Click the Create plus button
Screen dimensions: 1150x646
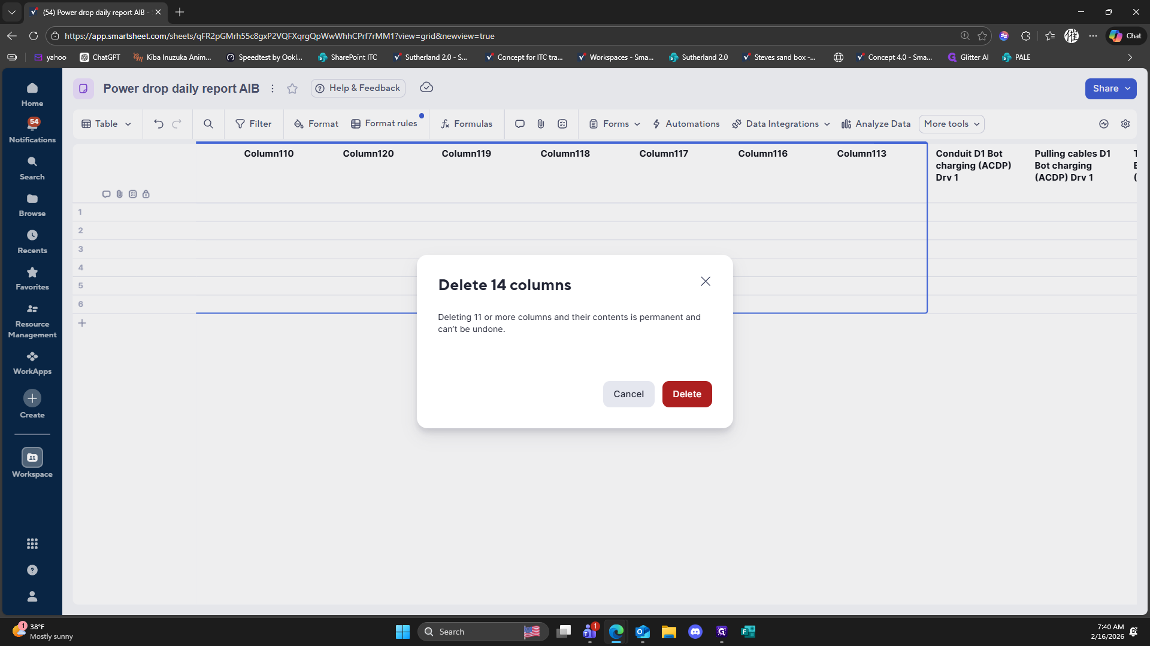tap(32, 398)
